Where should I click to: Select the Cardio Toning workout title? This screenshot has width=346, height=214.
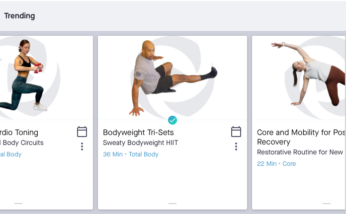pos(19,133)
